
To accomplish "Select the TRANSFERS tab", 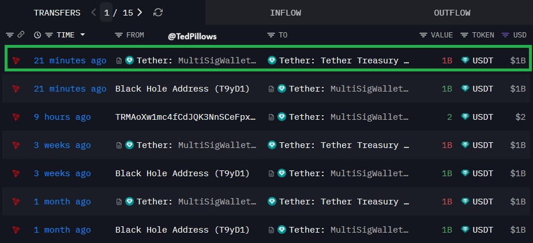I will click(x=57, y=13).
